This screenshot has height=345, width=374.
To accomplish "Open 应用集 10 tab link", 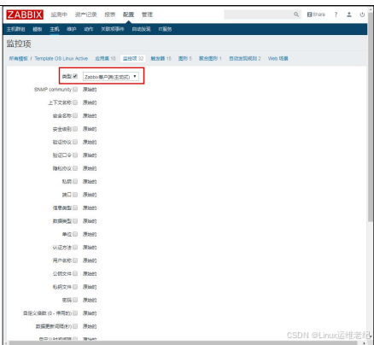I will [x=105, y=58].
